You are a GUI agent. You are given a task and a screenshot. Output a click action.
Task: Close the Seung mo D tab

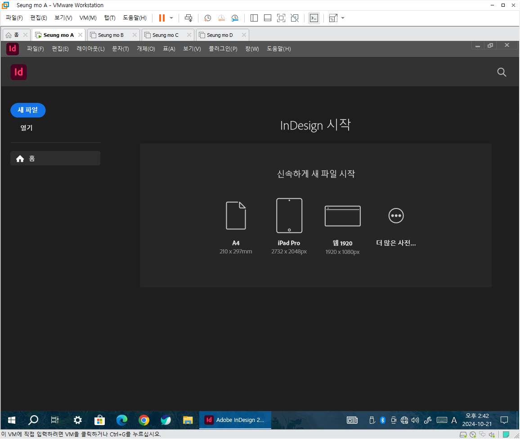tap(244, 35)
